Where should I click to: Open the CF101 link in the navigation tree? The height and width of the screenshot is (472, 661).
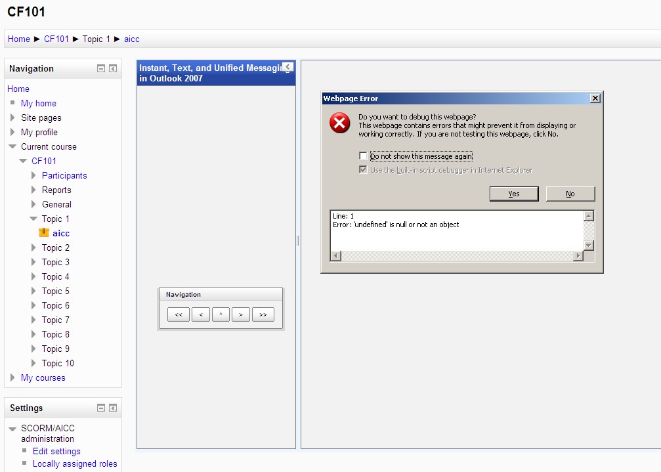[44, 161]
